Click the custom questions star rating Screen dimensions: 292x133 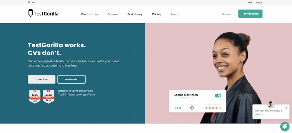pyautogui.click(x=213, y=108)
